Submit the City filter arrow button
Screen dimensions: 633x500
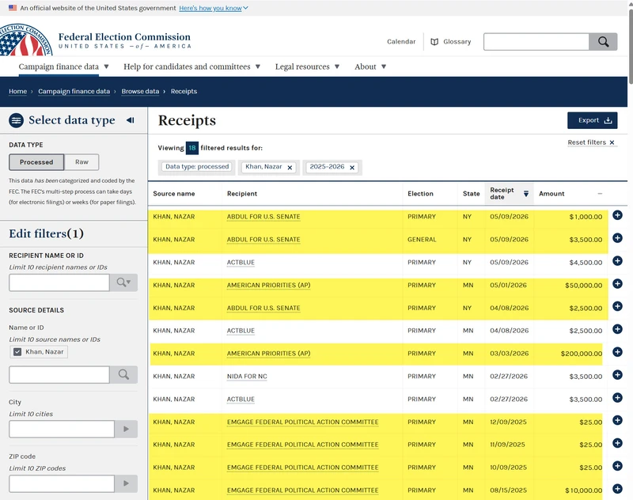coord(126,429)
